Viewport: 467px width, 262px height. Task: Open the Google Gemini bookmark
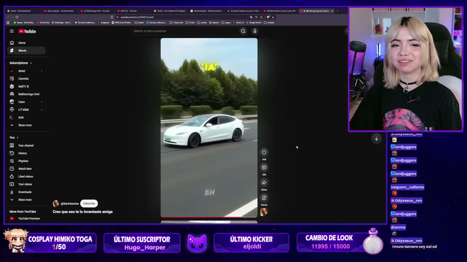pos(254,23)
